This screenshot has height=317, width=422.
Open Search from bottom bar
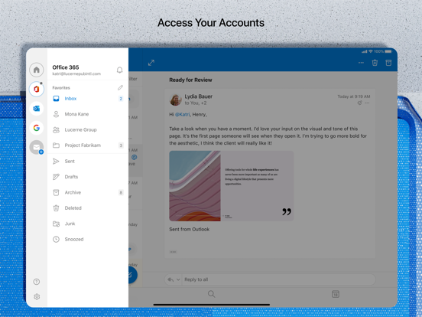tap(212, 294)
